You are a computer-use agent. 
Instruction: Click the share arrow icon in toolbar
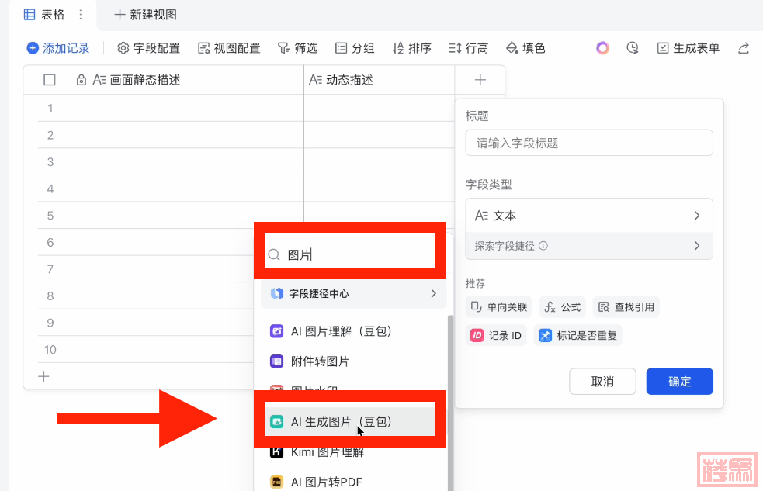[743, 48]
